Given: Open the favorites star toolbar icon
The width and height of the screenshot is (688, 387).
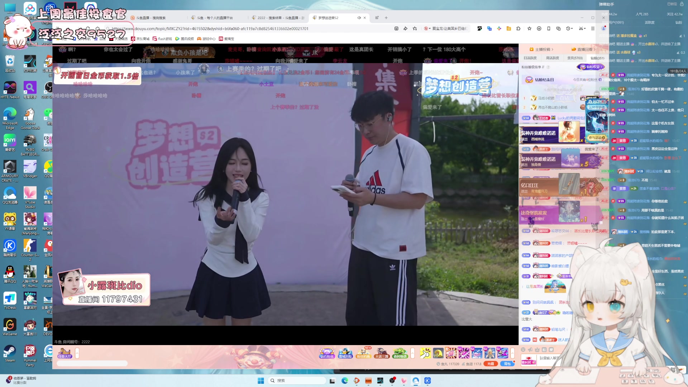Looking at the screenshot, I should pyautogui.click(x=529, y=29).
